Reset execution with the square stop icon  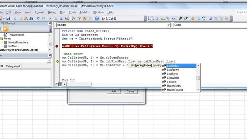[x=61, y=19]
